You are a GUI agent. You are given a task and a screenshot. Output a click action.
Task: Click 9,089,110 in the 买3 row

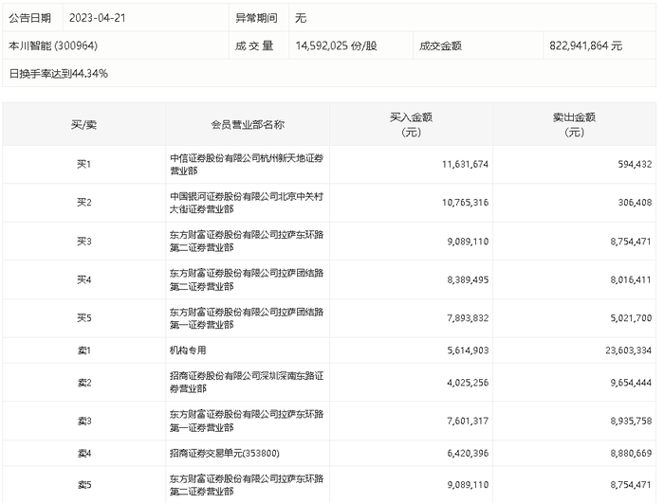coord(468,242)
